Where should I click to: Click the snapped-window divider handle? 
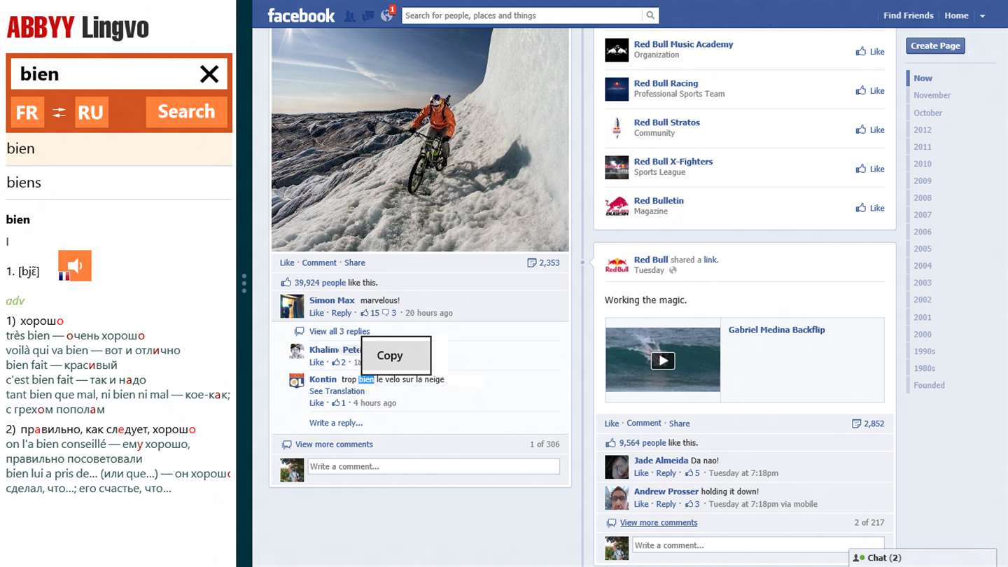click(x=244, y=283)
